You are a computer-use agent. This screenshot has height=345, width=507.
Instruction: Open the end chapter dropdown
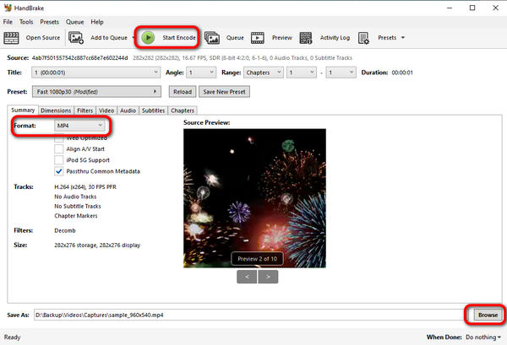(x=341, y=73)
